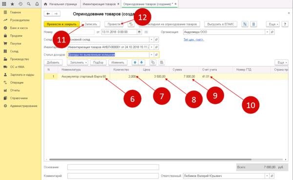
Task: Expand the Организация dropdown arrow
Action: point(267,32)
